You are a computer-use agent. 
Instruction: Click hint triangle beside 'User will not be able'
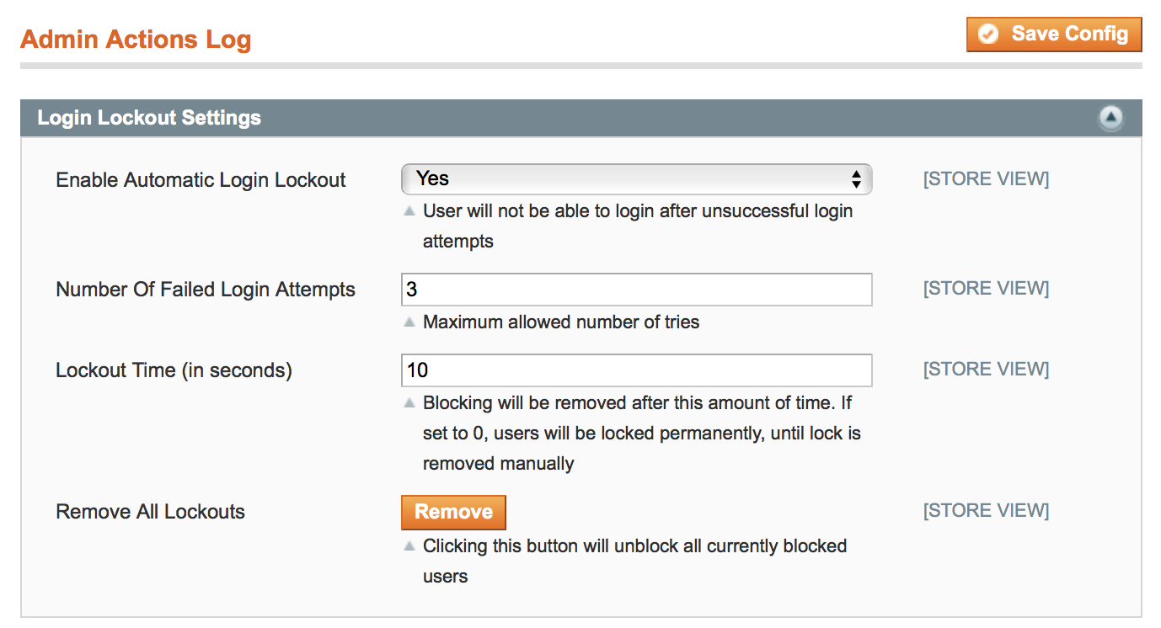[x=409, y=211]
